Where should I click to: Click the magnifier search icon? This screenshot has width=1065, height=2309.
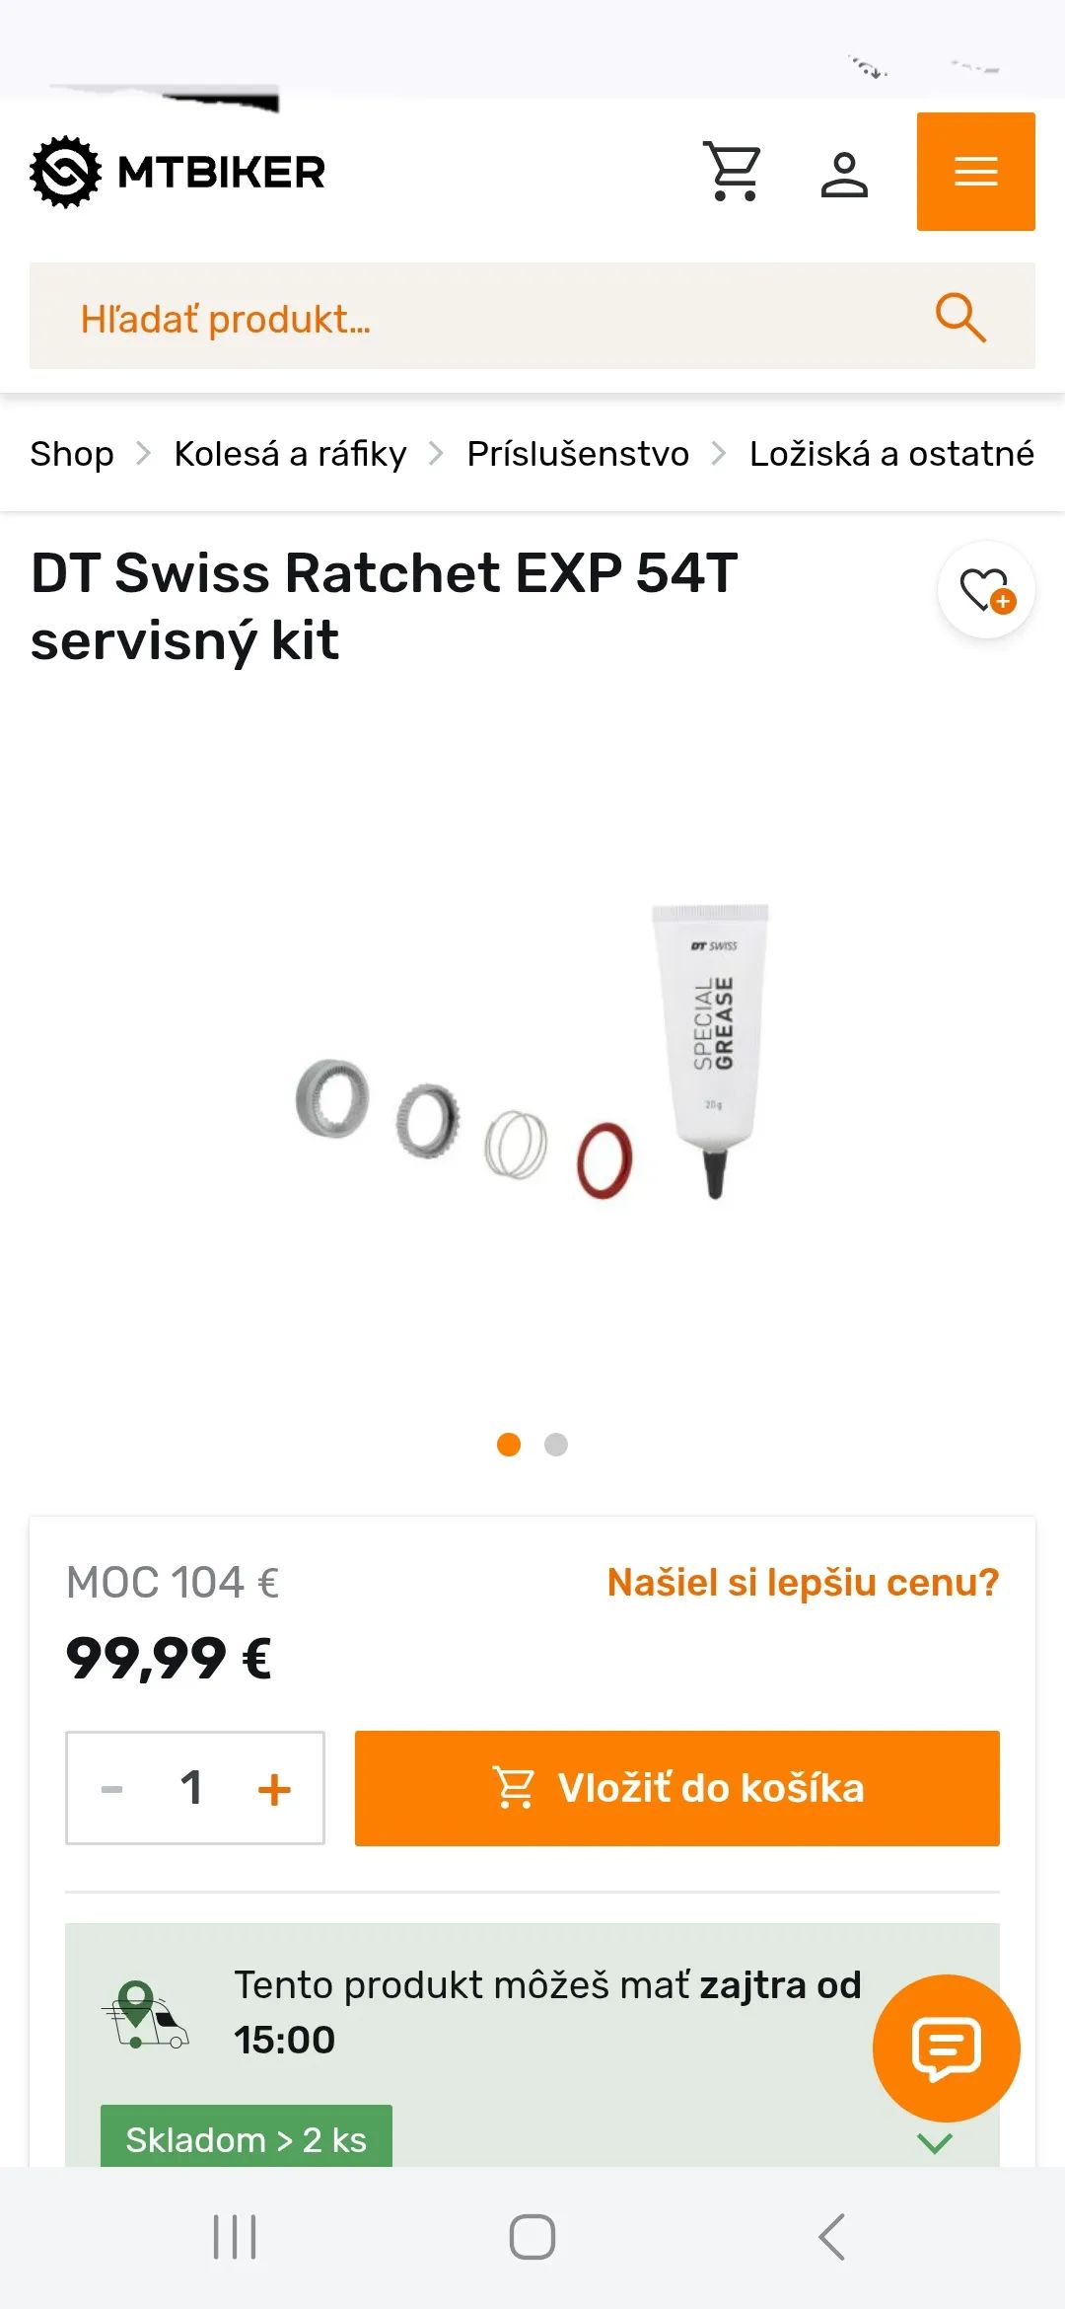[959, 317]
